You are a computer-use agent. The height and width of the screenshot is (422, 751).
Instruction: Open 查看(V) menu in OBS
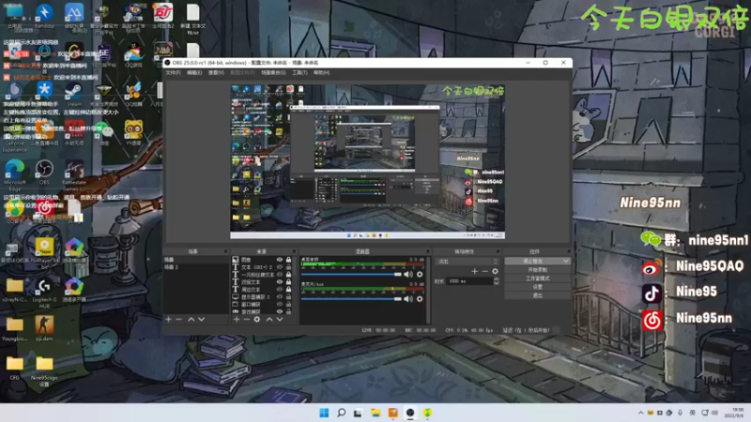pos(216,73)
